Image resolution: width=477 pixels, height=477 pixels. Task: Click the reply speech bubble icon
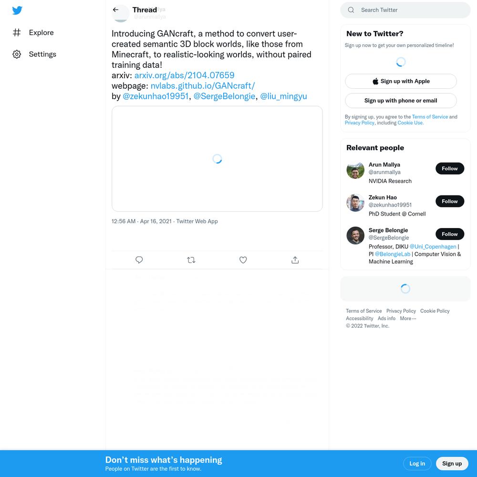[139, 260]
